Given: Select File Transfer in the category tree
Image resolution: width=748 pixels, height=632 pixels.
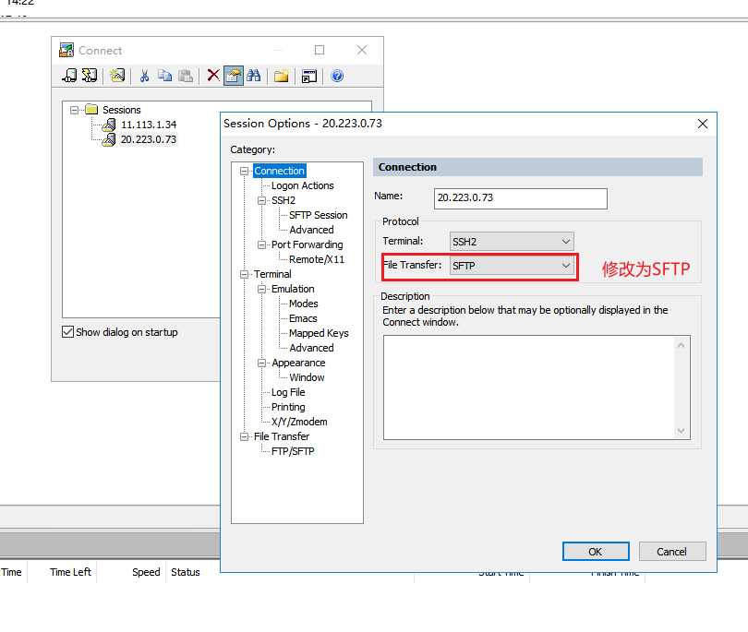Looking at the screenshot, I should tap(282, 436).
